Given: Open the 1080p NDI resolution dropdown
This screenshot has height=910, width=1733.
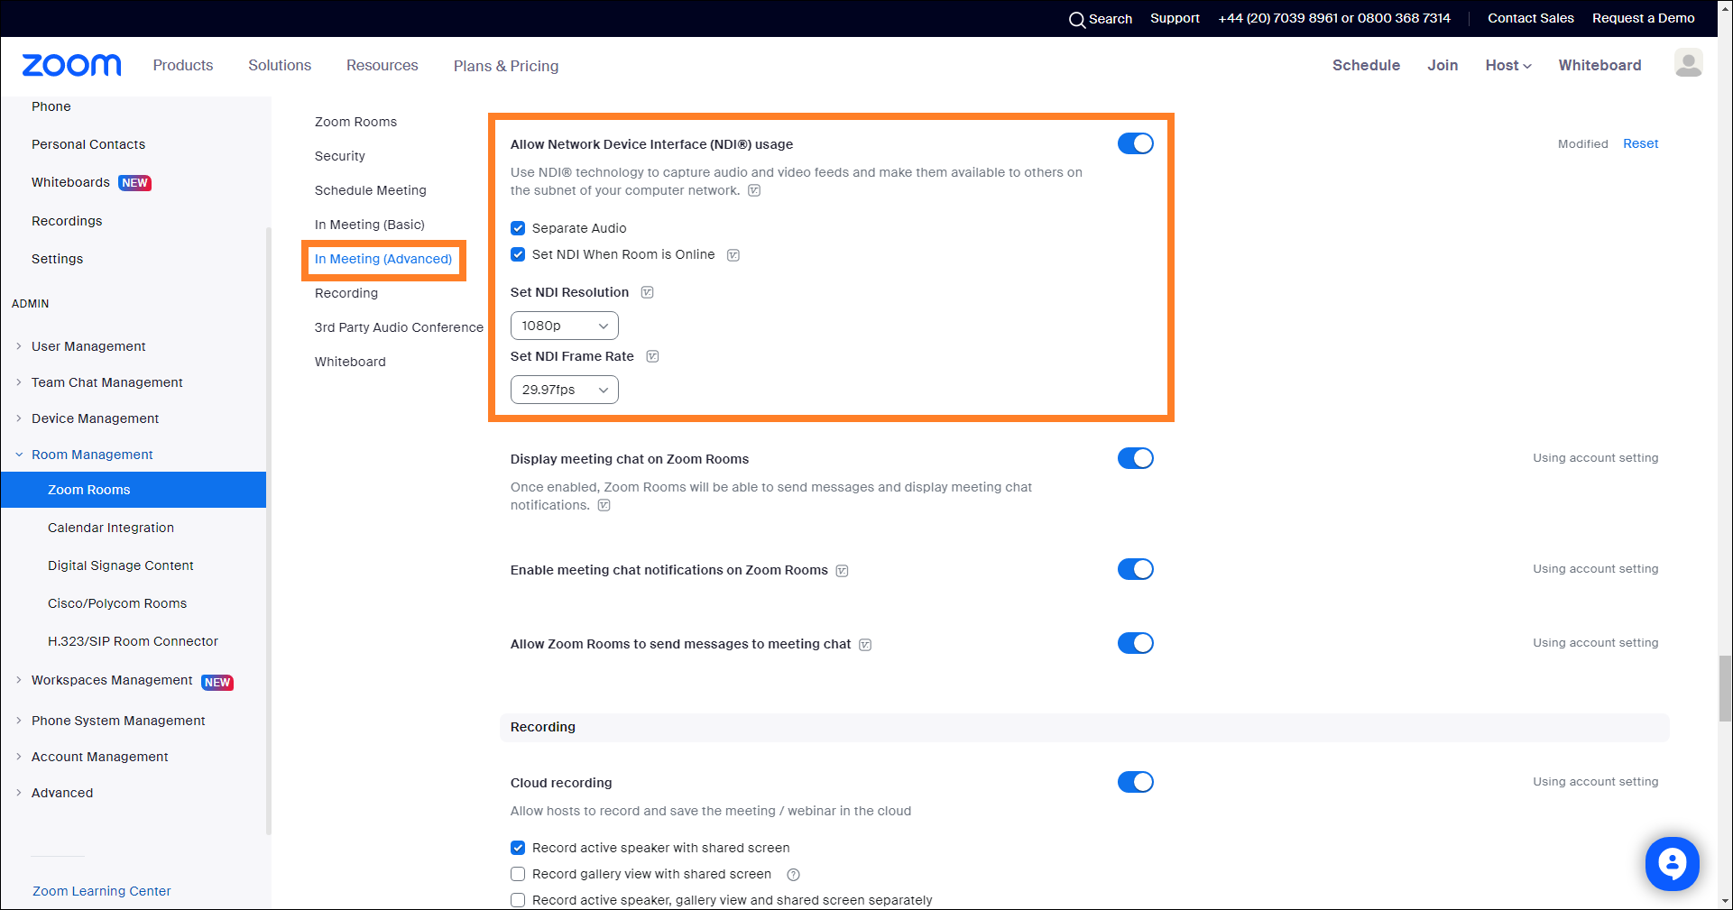Looking at the screenshot, I should click(x=564, y=326).
